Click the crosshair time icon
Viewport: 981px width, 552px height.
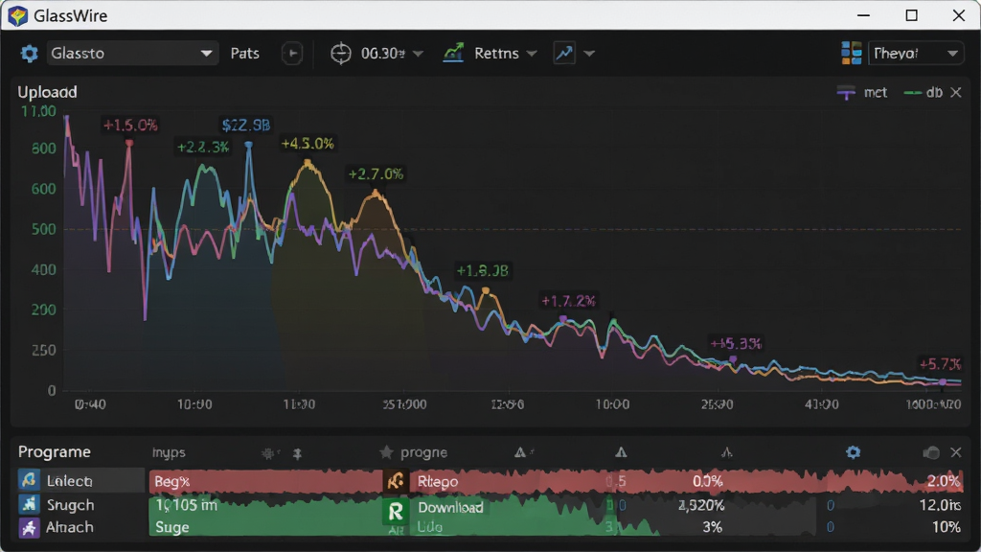pyautogui.click(x=340, y=54)
